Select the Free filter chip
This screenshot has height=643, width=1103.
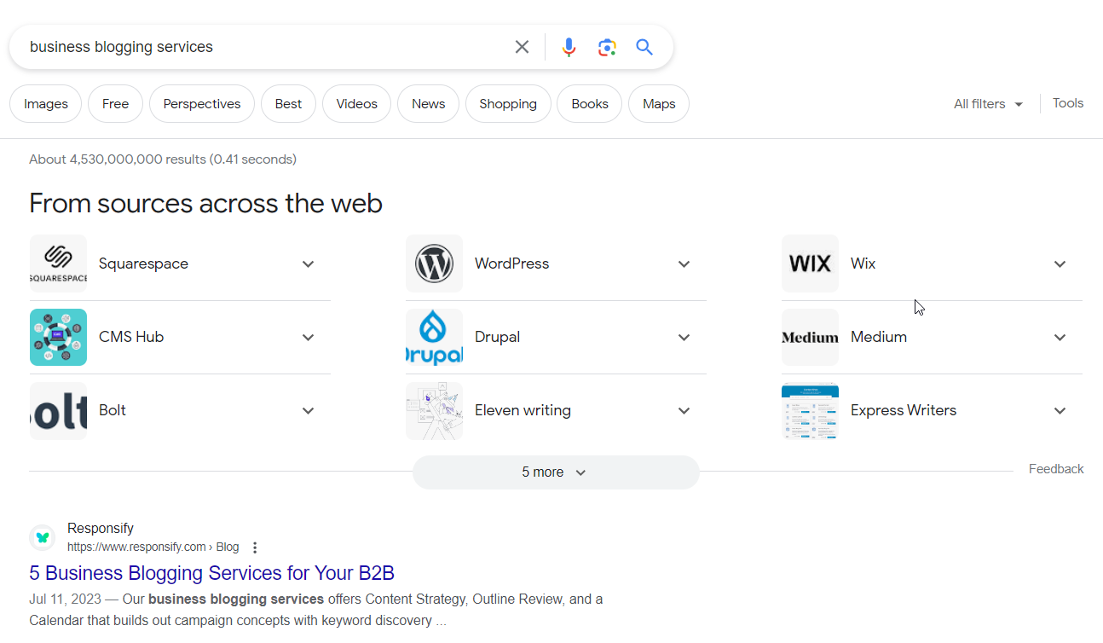pos(115,104)
